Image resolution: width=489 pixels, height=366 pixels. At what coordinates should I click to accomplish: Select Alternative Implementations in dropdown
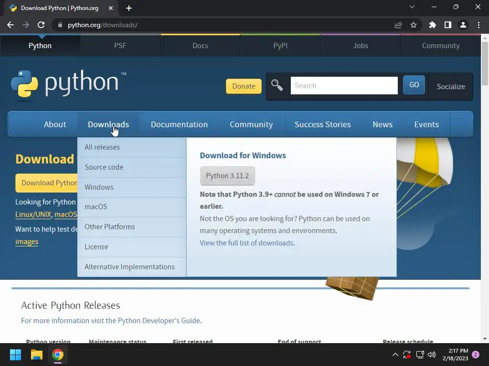[x=132, y=267]
